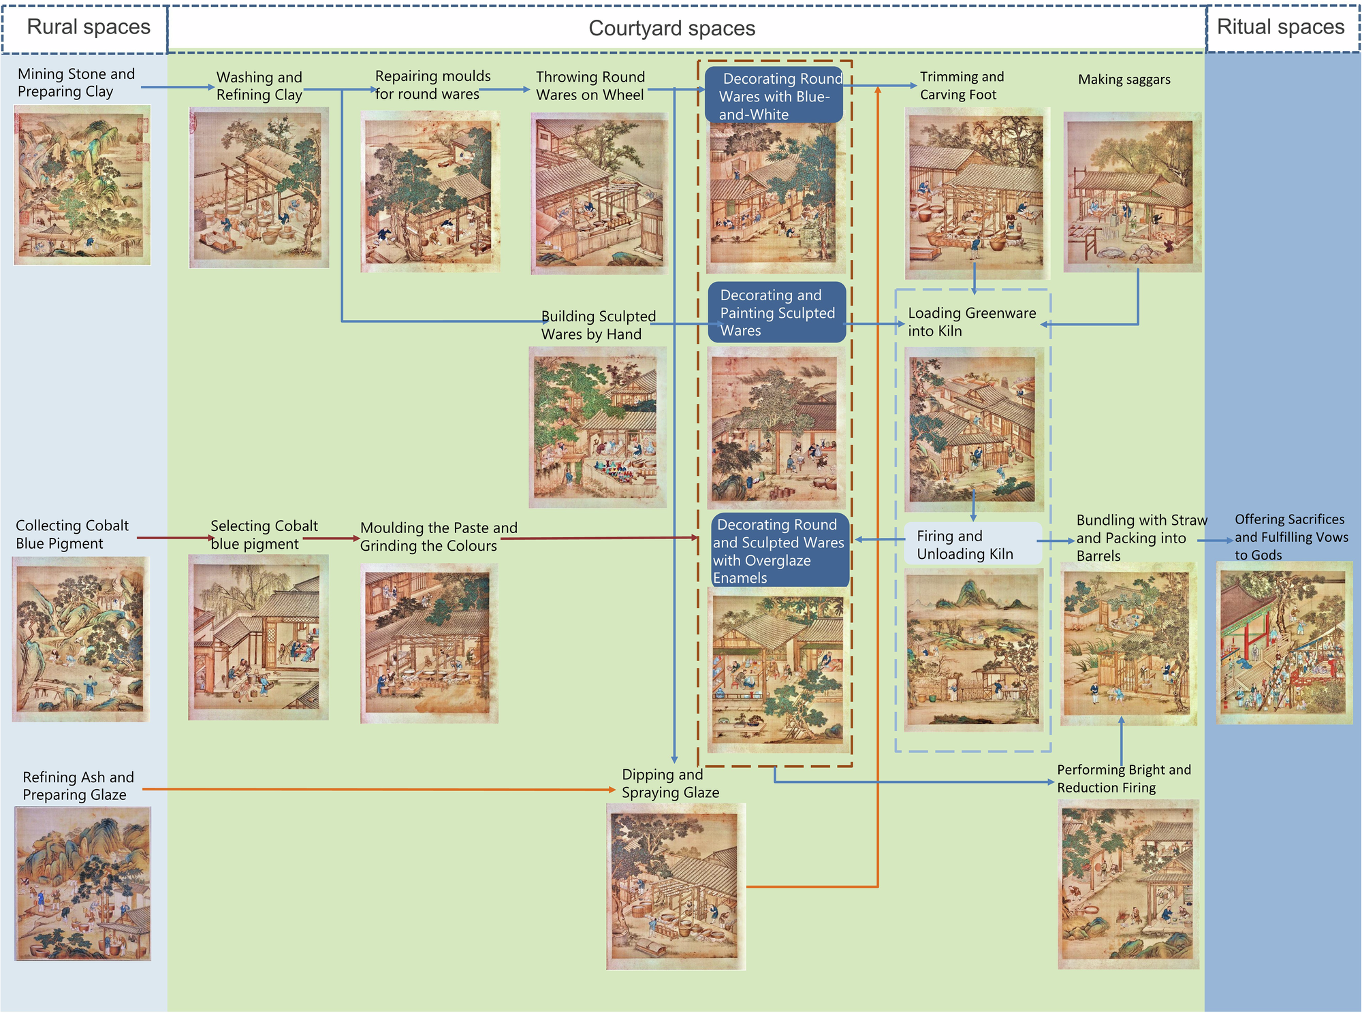This screenshot has width=1362, height=1013.
Task: Open the Building Sculpted Wares by Hand painting
Action: click(597, 427)
